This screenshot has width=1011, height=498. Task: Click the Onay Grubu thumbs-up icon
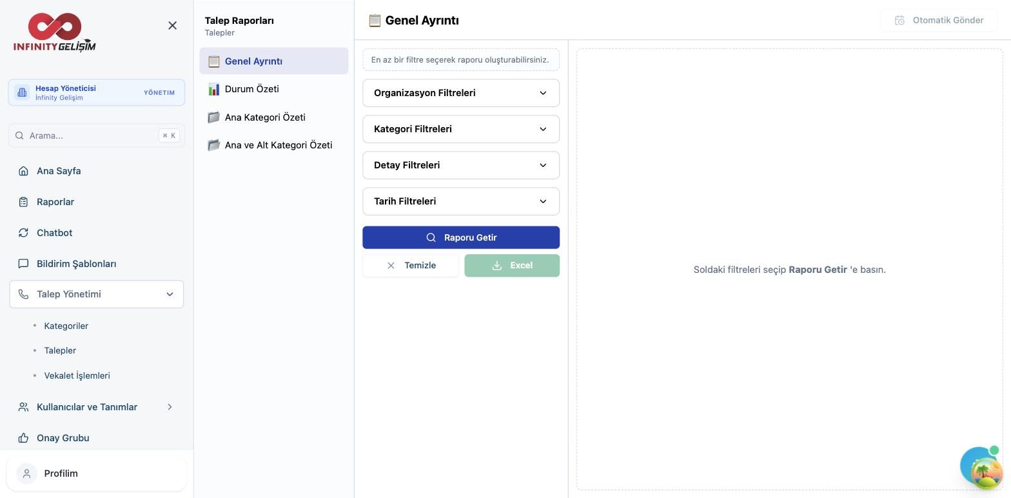pos(23,438)
